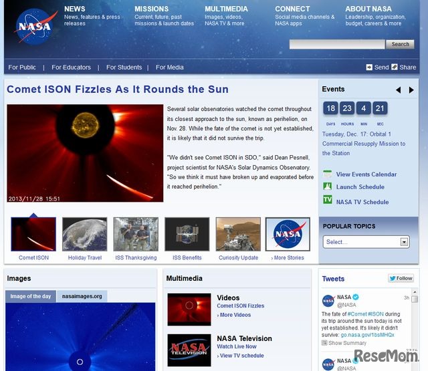This screenshot has height=371, width=428.
Task: Click Watch Live Now link
Action: (237, 346)
